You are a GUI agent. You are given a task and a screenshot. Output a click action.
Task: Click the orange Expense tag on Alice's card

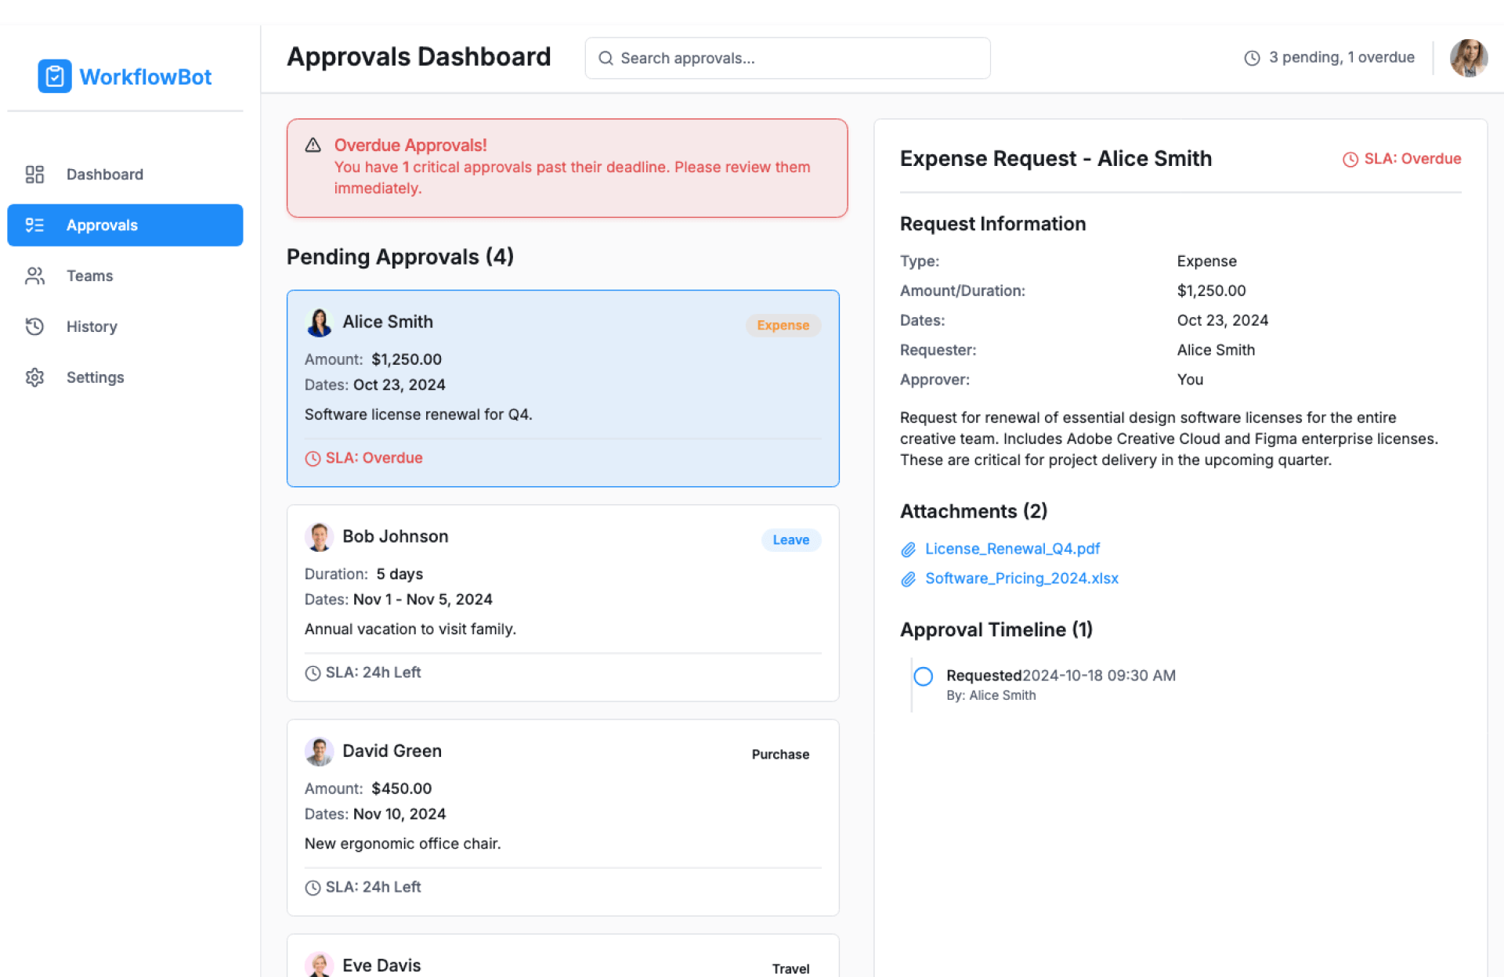click(783, 326)
